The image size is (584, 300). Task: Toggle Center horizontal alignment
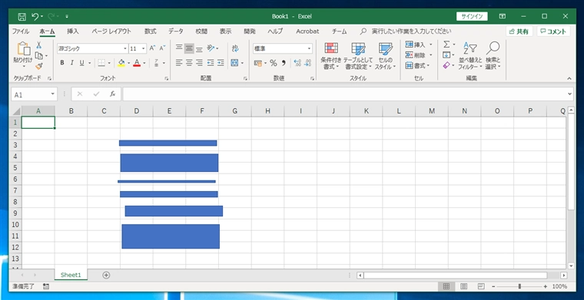coord(189,63)
